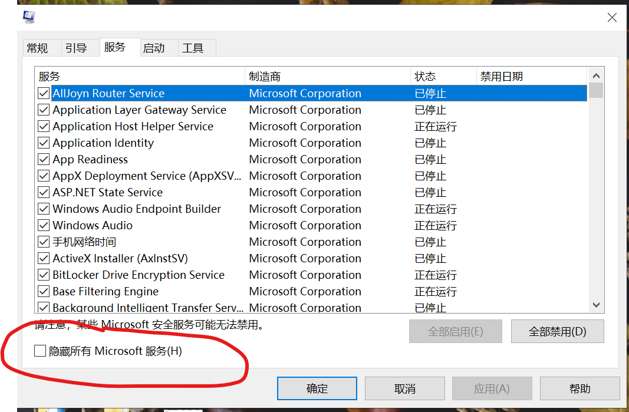
Task: Toggle BitLocker Drive Encryption Service checkbox
Action: 44,275
